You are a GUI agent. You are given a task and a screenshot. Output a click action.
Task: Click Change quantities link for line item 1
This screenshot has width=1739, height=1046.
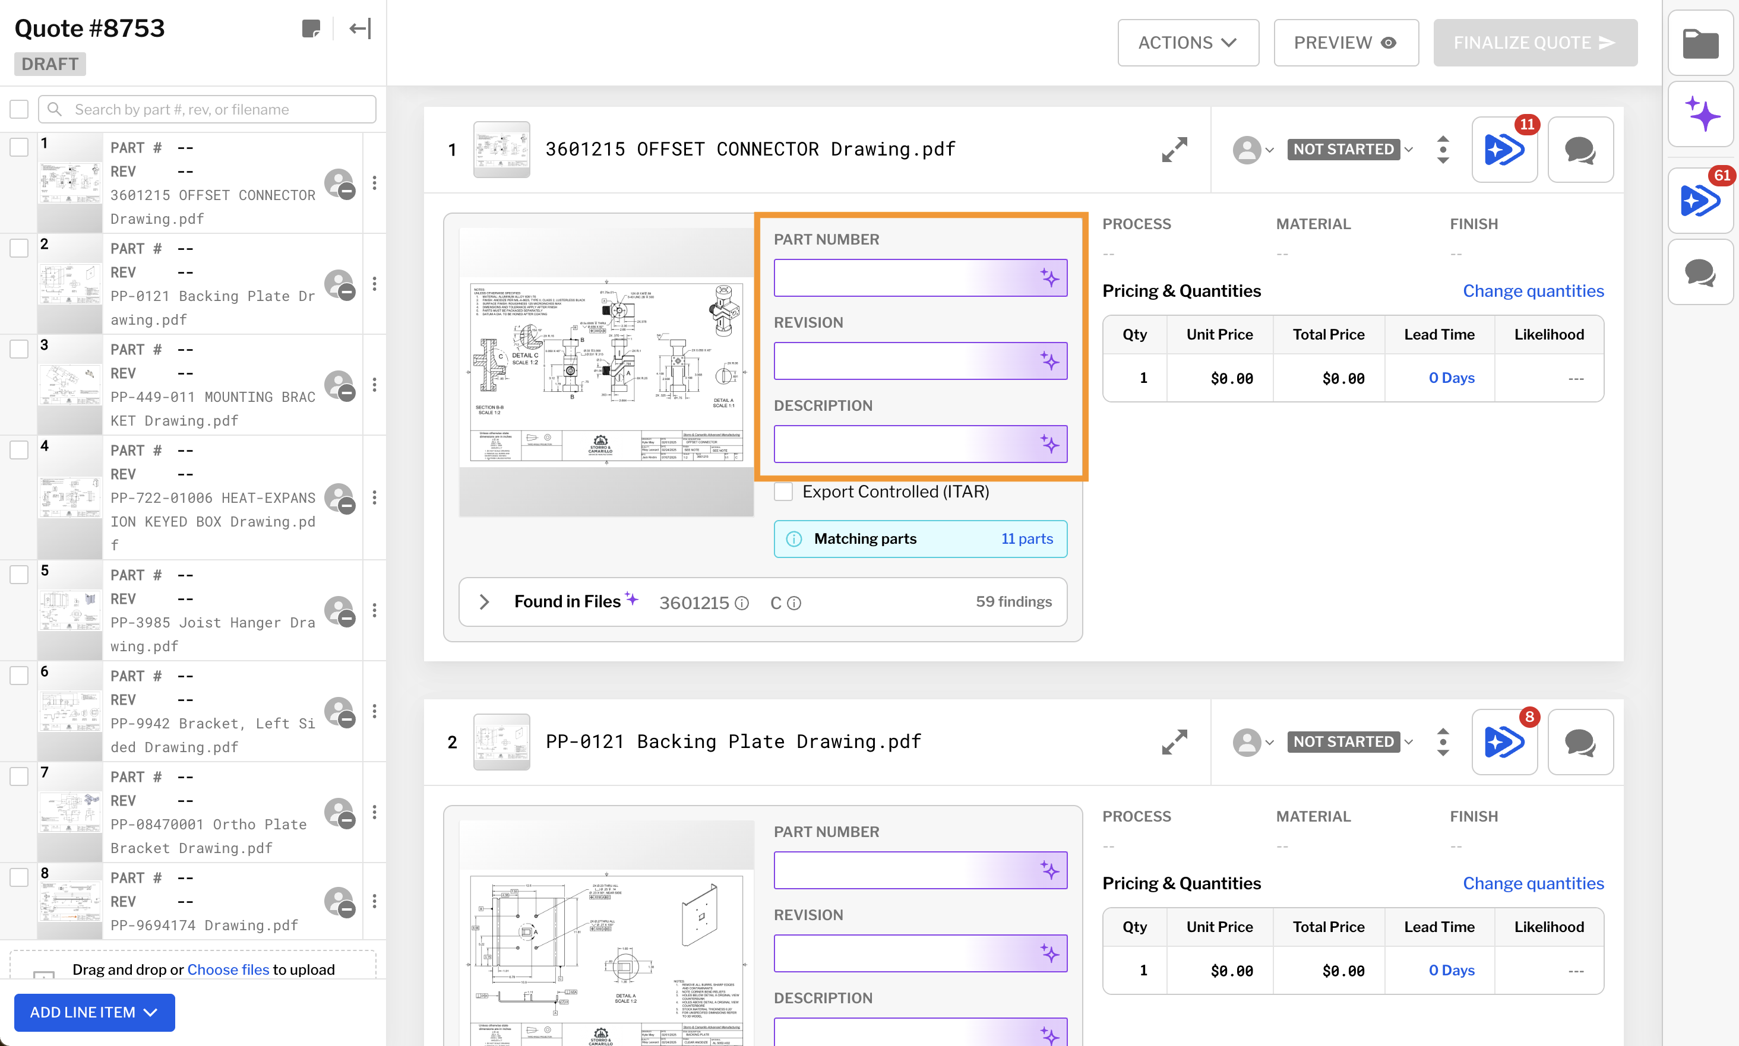1533,291
